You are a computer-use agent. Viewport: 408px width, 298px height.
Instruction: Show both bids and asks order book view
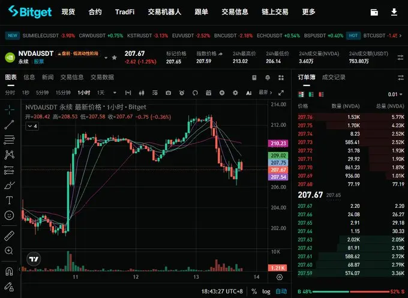pyautogui.click(x=301, y=94)
